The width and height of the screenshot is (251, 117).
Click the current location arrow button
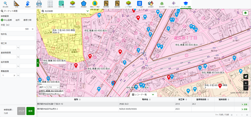click(245, 77)
